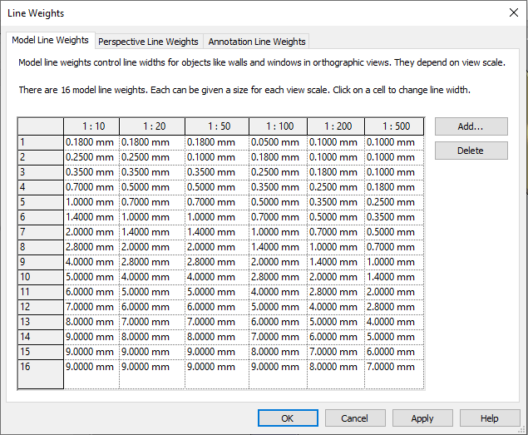Close the Line Weights dialog

(x=512, y=13)
